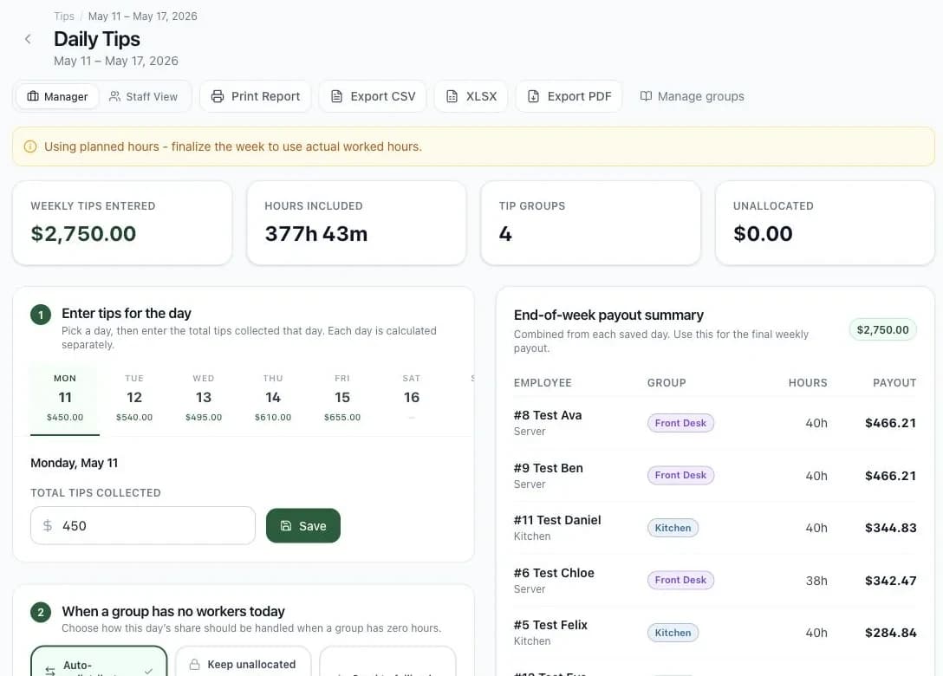Click employee name #9 Test Ben
Image resolution: width=943 pixels, height=676 pixels.
pos(549,468)
